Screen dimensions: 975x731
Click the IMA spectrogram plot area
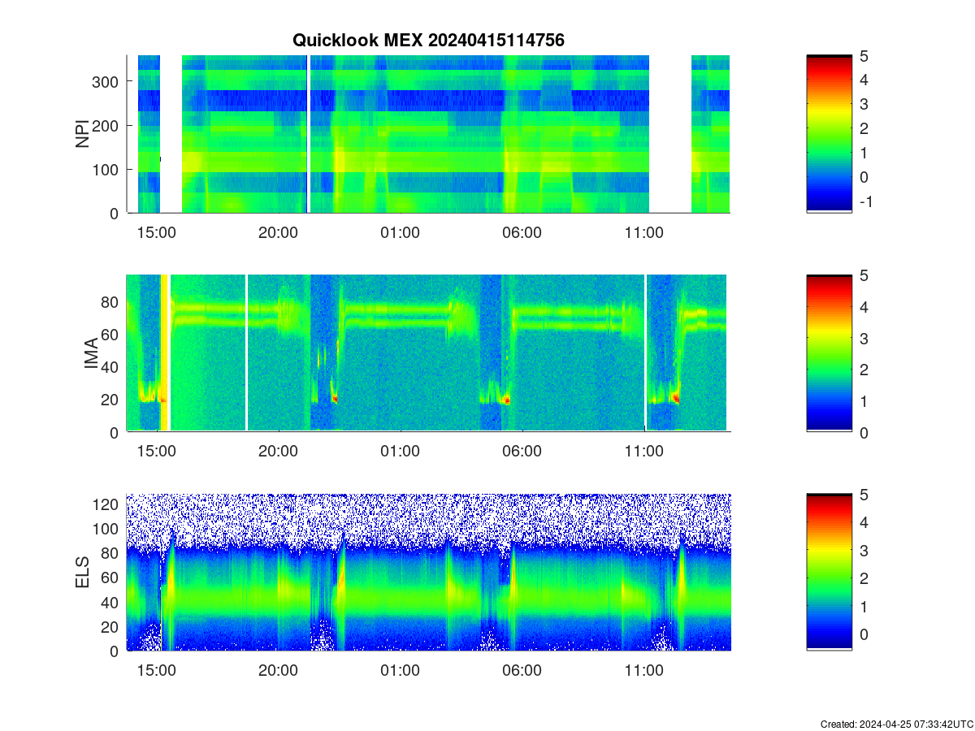(x=428, y=353)
